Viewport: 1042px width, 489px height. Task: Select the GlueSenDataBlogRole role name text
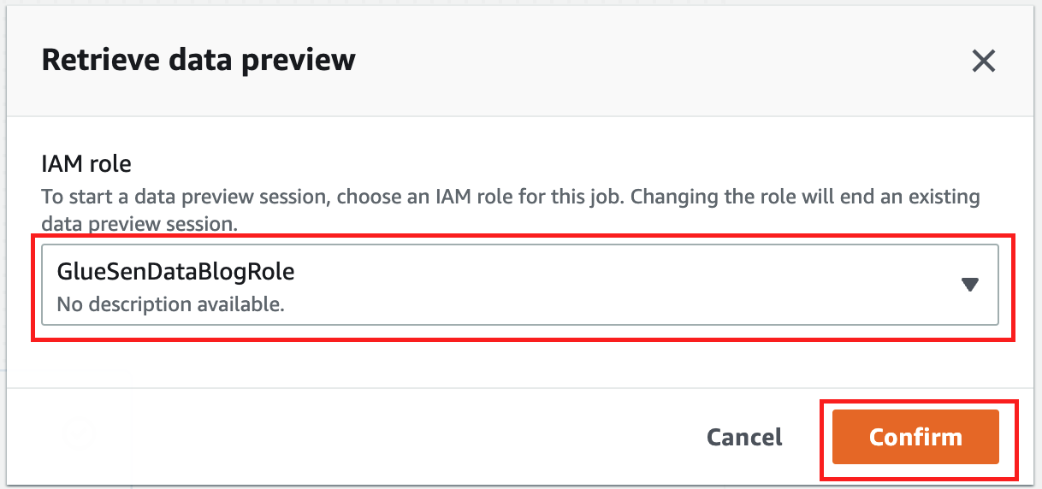pos(175,272)
